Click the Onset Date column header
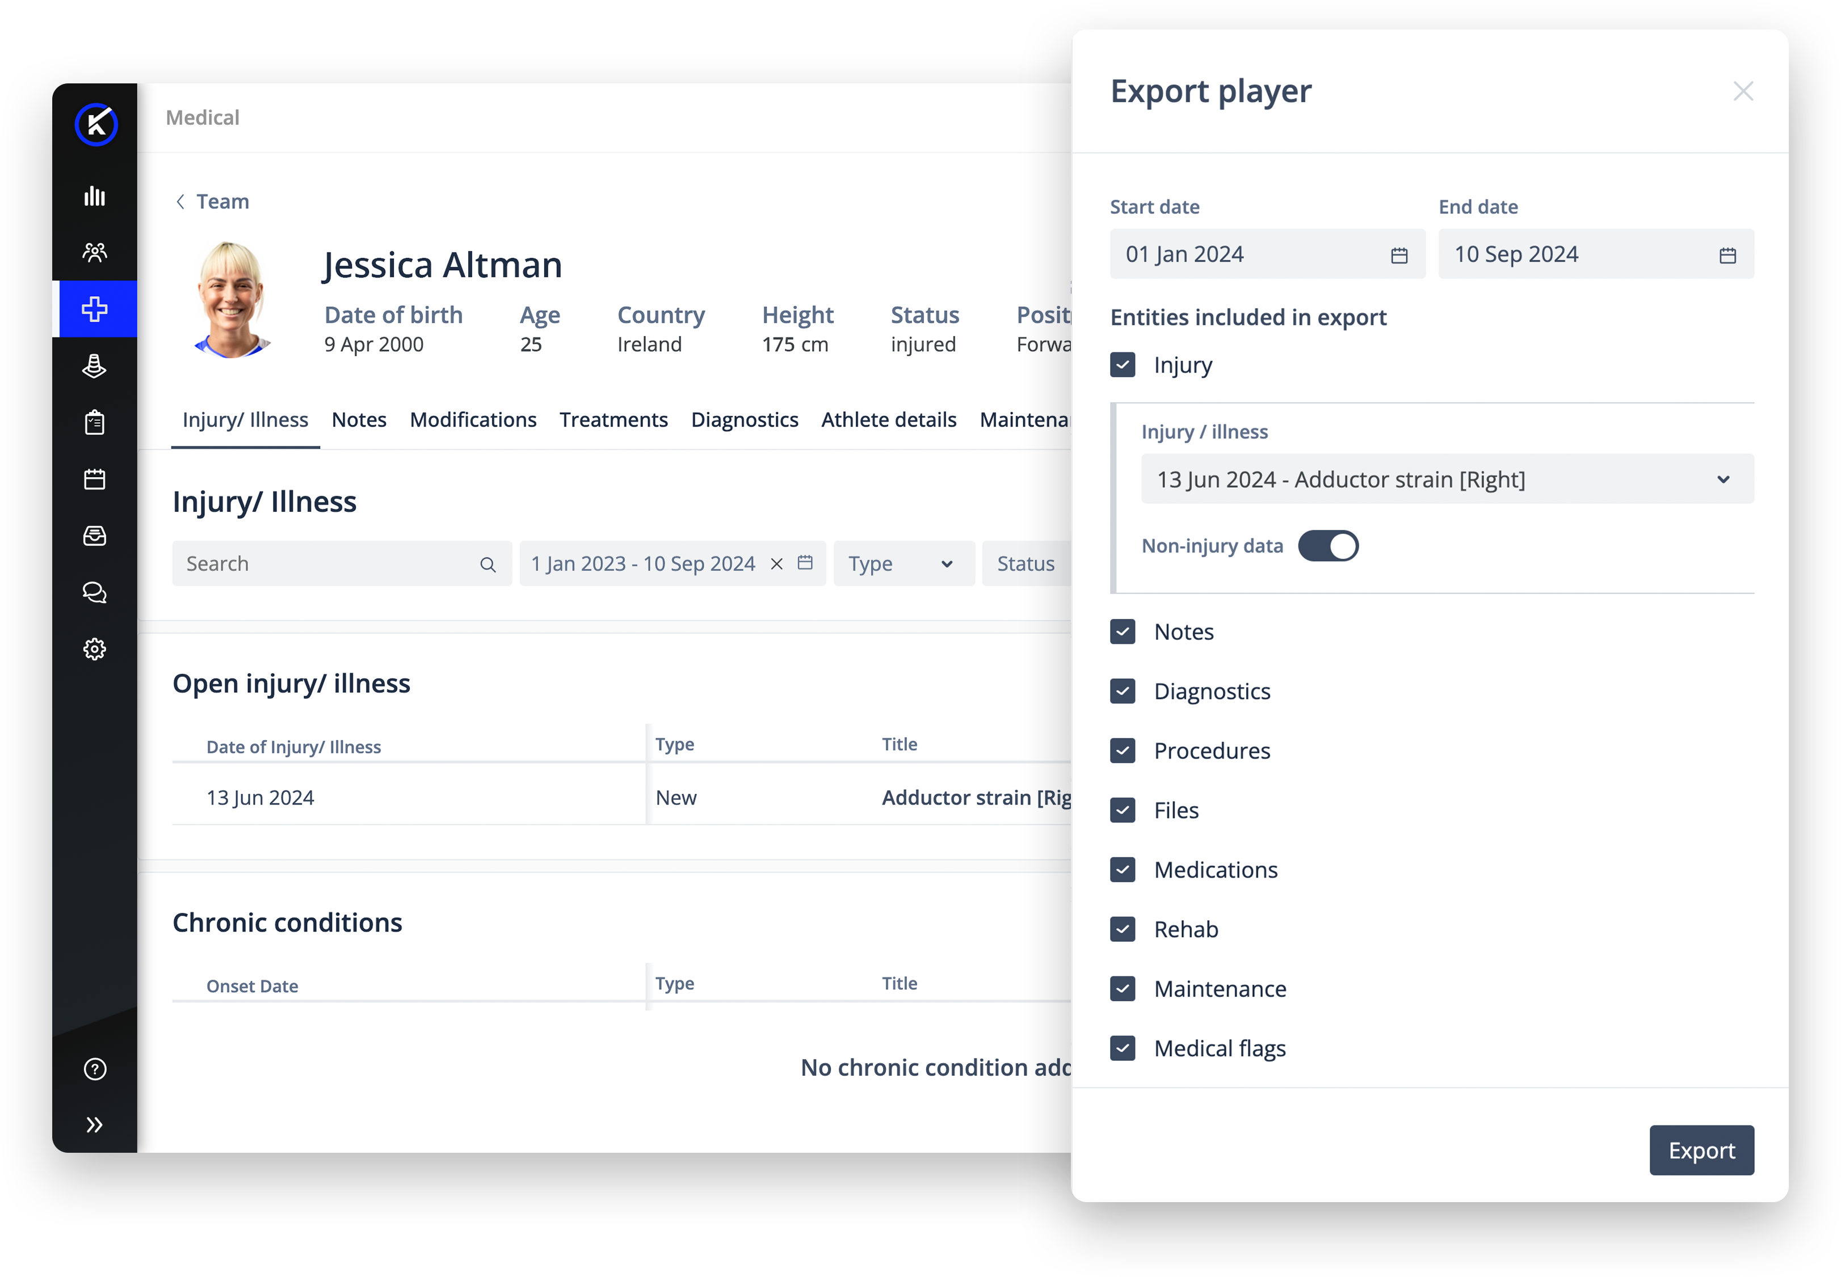This screenshot has height=1277, width=1841. pos(252,987)
